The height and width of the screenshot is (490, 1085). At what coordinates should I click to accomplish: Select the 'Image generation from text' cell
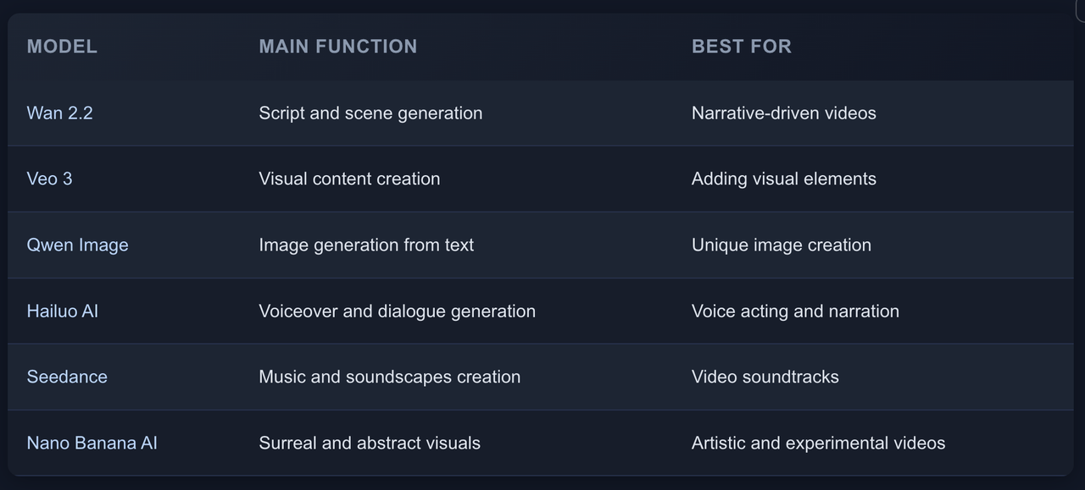(x=366, y=245)
